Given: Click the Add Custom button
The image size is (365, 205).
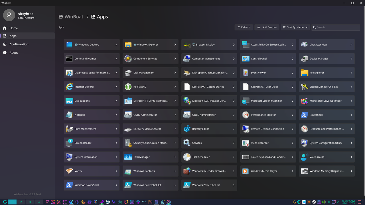Looking at the screenshot, I should (x=267, y=27).
